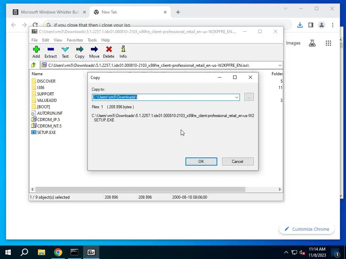Viewport: 346px width, 259px height.
Task: Go up one folder level in 7-Zip
Action: 33,65
